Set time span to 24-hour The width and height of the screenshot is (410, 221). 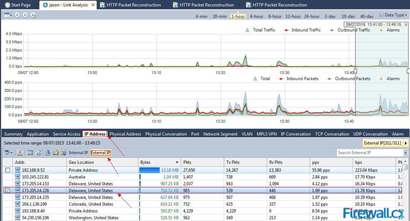(312, 16)
